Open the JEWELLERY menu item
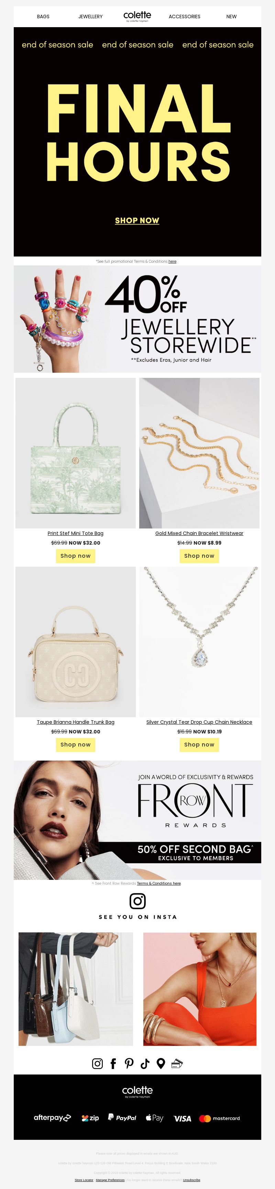This screenshot has height=1189, width=275. (x=90, y=17)
